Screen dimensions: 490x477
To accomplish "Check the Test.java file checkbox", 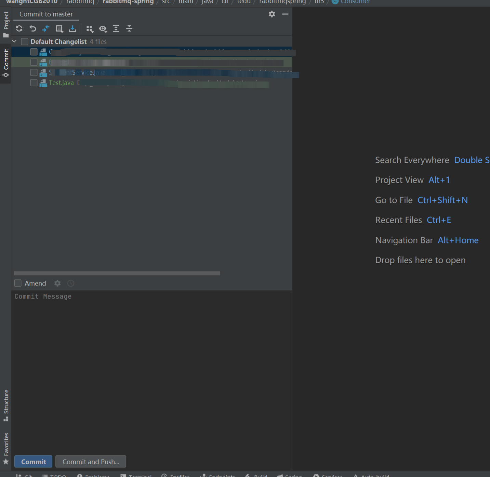I will click(34, 83).
